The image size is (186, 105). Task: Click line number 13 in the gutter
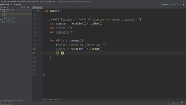coord(34,62)
